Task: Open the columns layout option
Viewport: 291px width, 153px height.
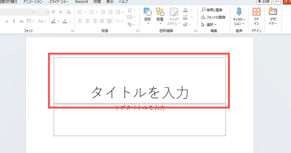Action: coord(119,21)
